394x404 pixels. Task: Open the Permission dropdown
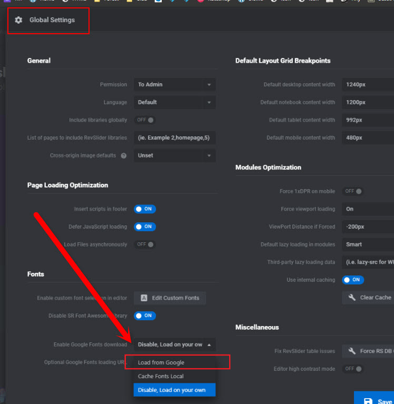click(175, 84)
